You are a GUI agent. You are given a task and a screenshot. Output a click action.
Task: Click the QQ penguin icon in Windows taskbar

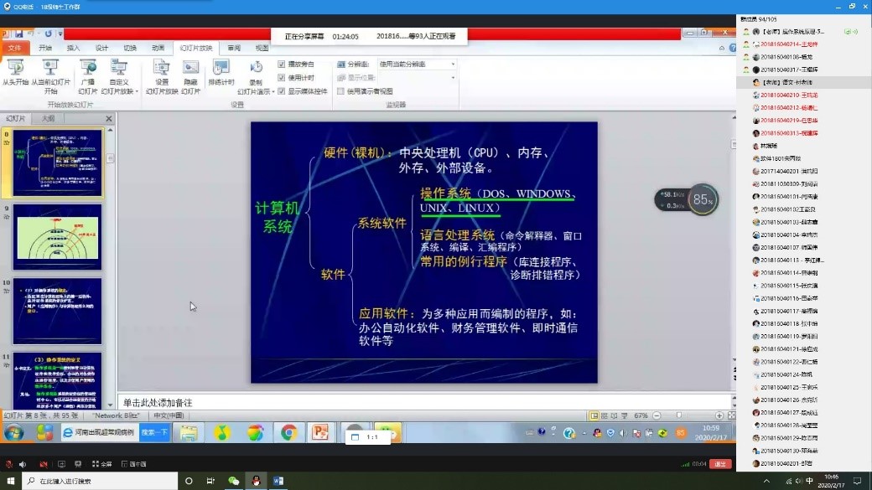pyautogui.click(x=256, y=481)
